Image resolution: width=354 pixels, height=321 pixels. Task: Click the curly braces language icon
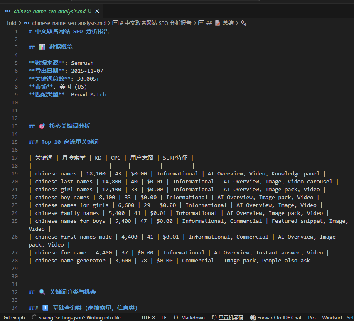pyautogui.click(x=176, y=317)
